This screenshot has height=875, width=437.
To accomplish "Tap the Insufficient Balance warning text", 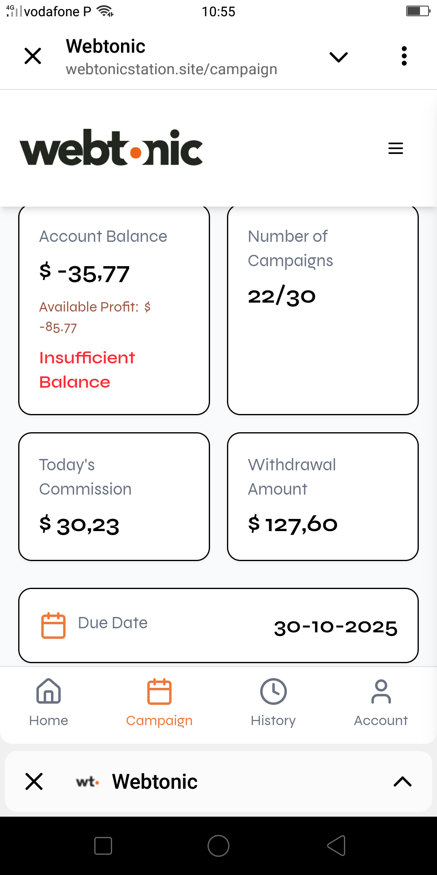I will point(87,369).
